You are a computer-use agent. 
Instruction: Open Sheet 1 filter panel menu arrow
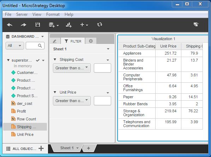tap(108, 49)
